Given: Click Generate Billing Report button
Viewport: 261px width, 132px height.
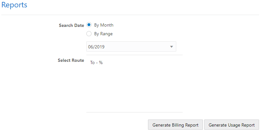Looking at the screenshot, I should (x=175, y=125).
